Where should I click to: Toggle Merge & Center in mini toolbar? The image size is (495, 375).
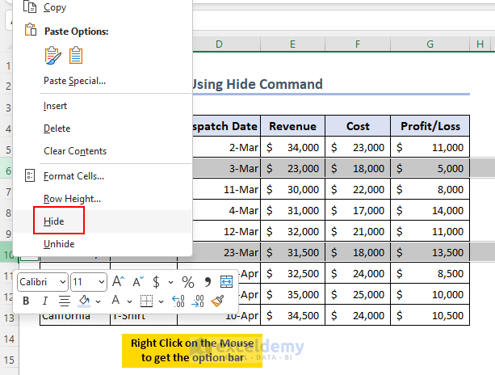click(x=226, y=282)
